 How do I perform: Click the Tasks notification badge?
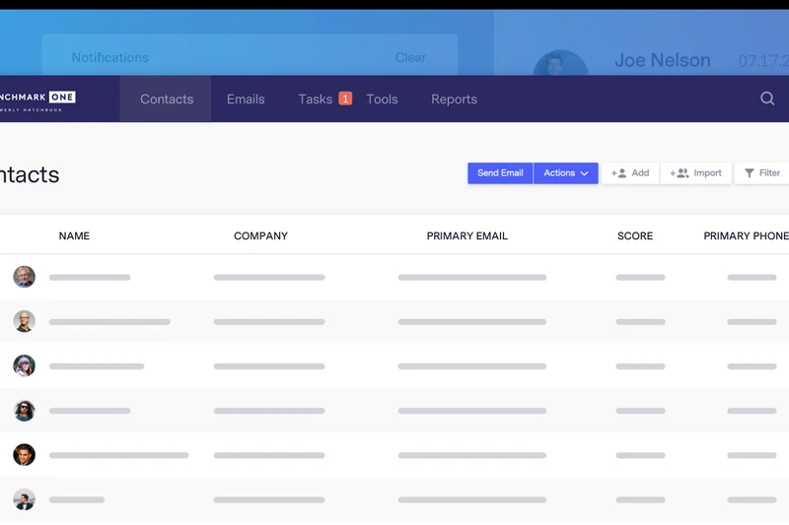[345, 98]
